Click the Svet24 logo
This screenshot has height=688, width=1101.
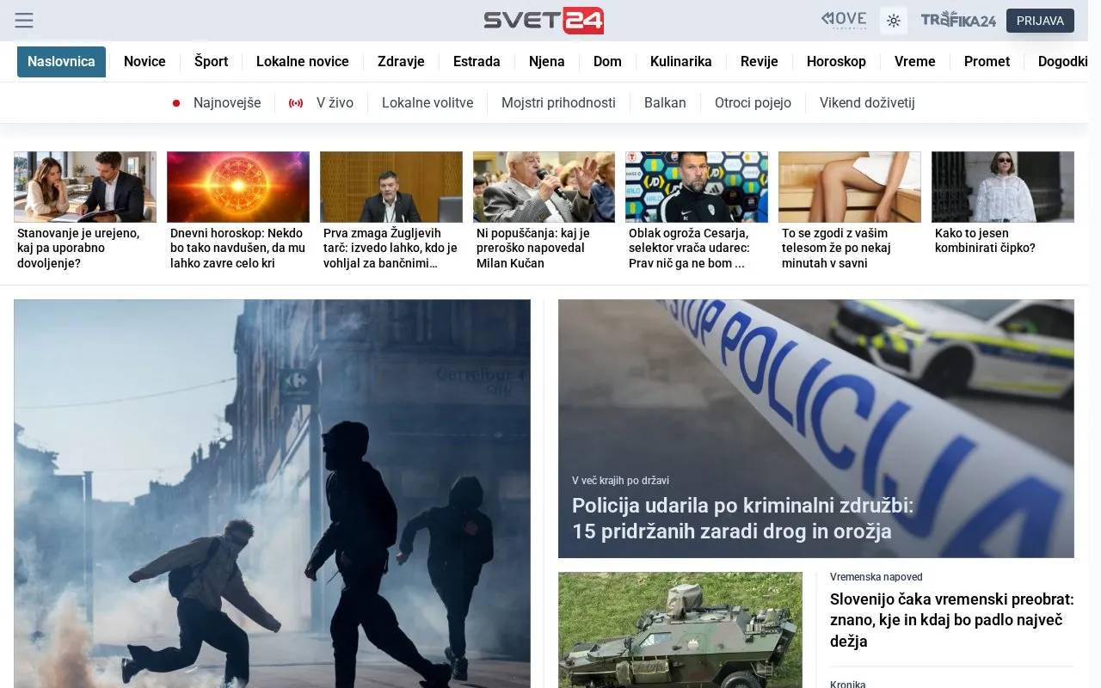click(544, 21)
